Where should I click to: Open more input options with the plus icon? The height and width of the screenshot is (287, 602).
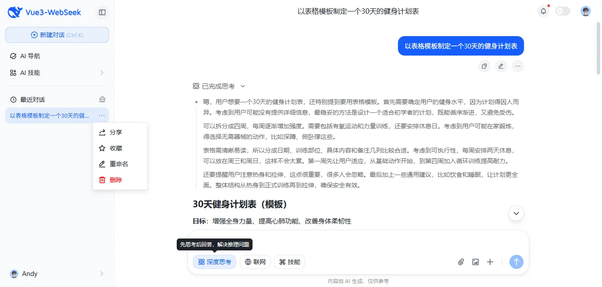[490, 262]
